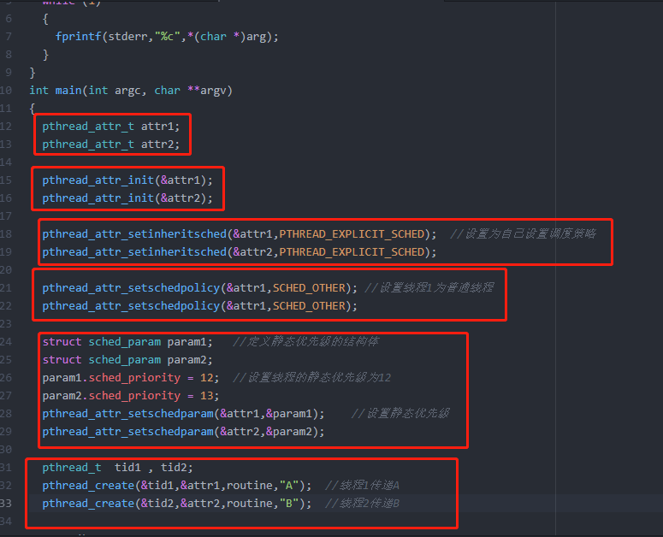Click 'pthread_attr_init(&attr1);' line

pos(127,180)
